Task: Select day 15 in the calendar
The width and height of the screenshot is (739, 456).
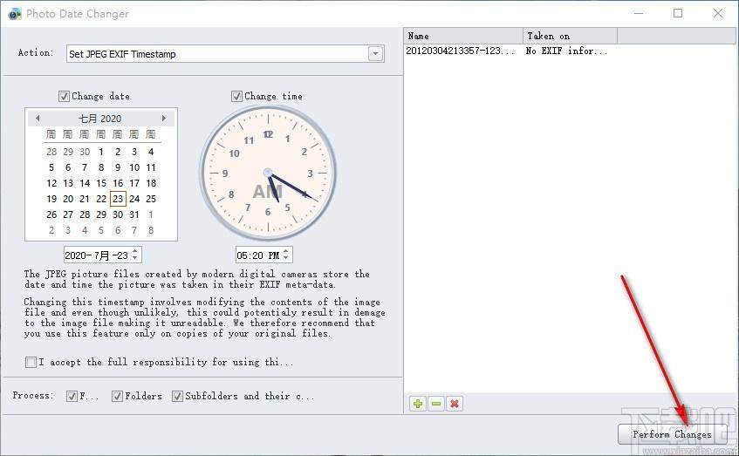Action: (101, 183)
